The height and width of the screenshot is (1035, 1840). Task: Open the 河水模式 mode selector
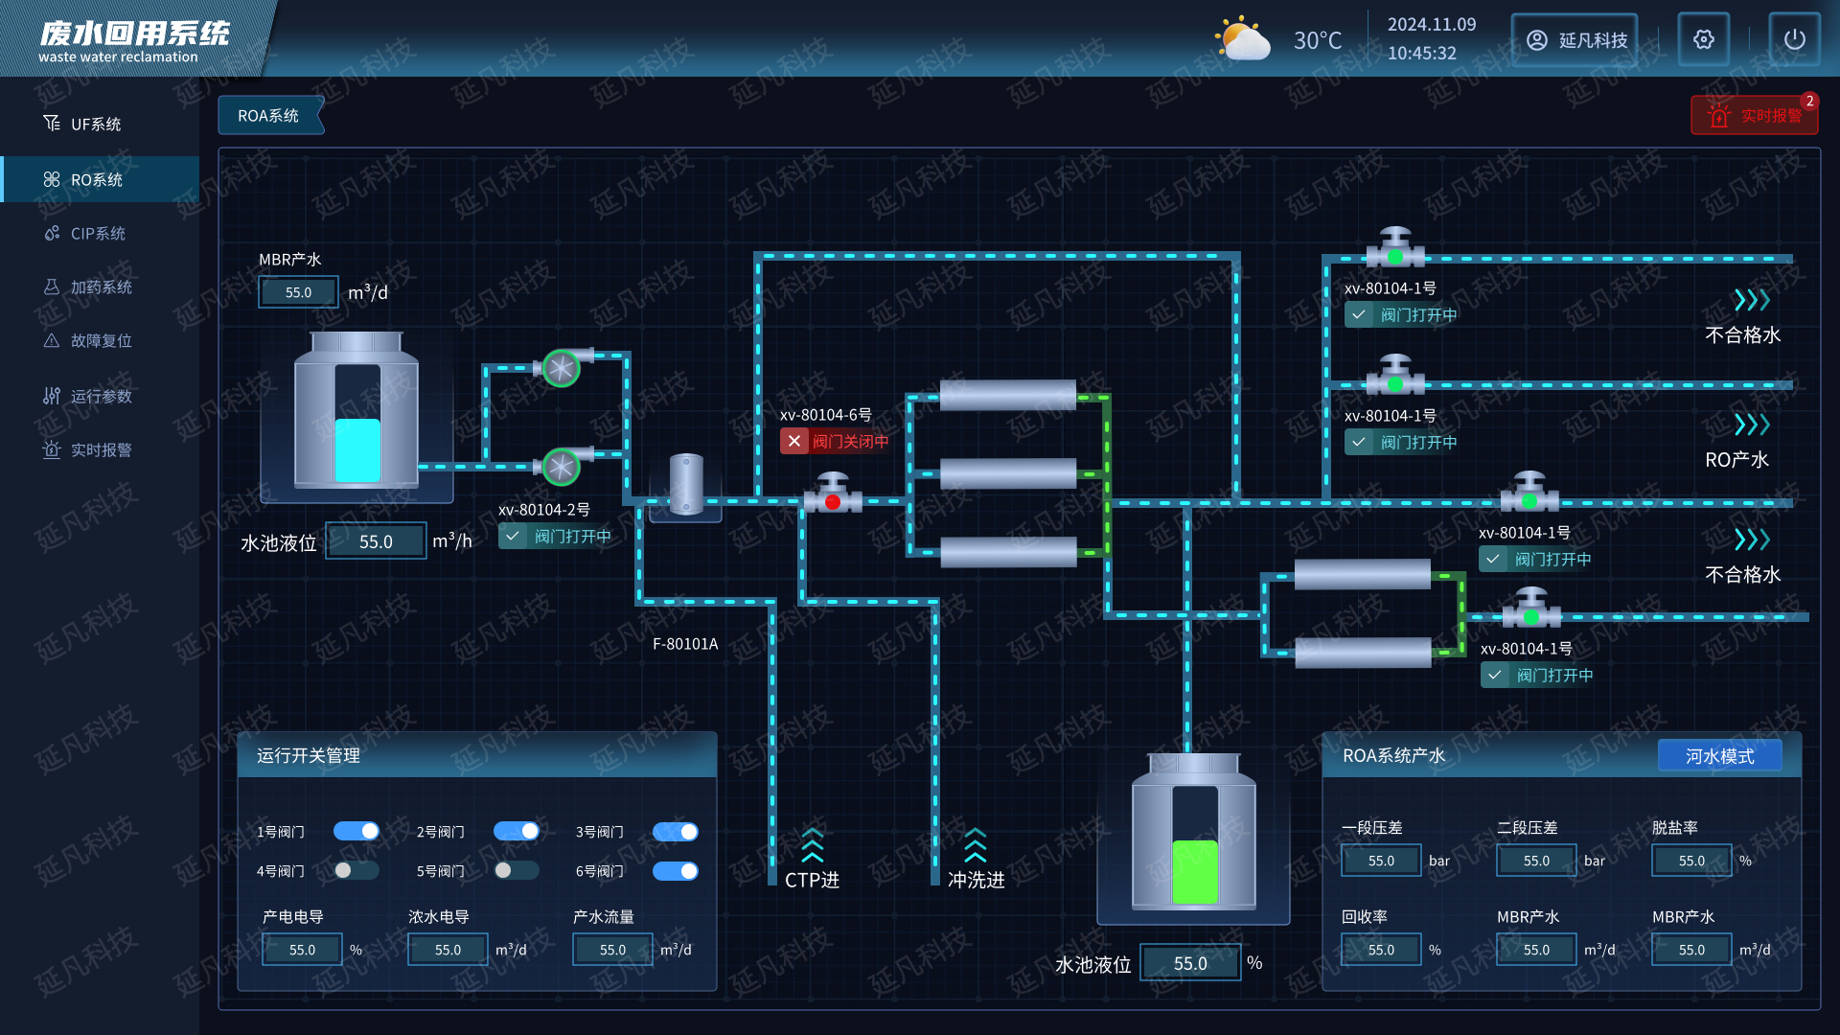[x=1719, y=756]
